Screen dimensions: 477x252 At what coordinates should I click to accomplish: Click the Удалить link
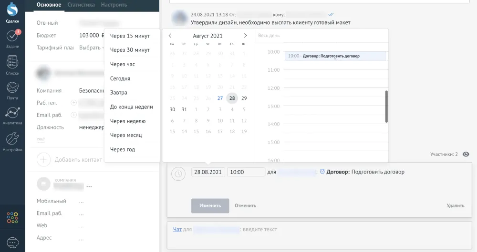456,205
